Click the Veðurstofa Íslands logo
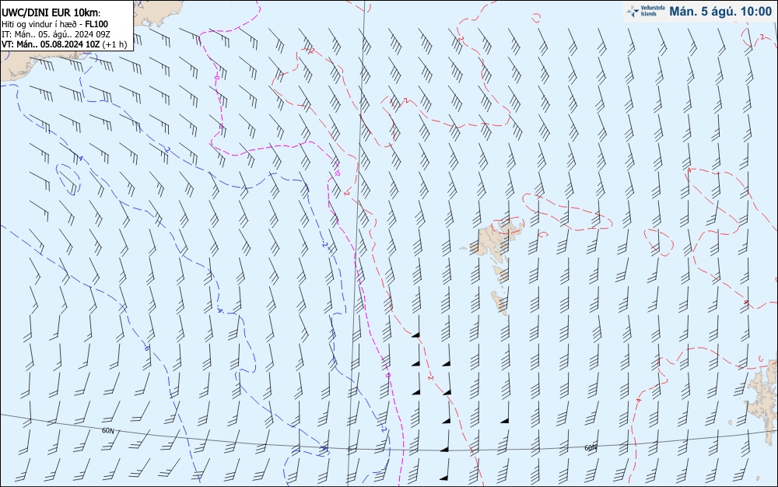This screenshot has width=778, height=487. [x=646, y=12]
